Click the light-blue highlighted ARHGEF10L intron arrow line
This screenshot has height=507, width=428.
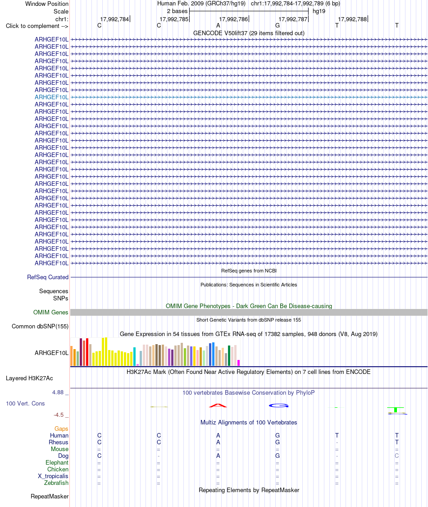[249, 97]
